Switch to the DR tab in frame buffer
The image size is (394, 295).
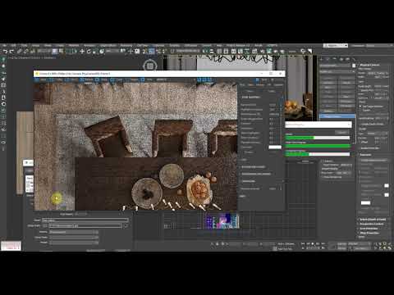pos(268,85)
